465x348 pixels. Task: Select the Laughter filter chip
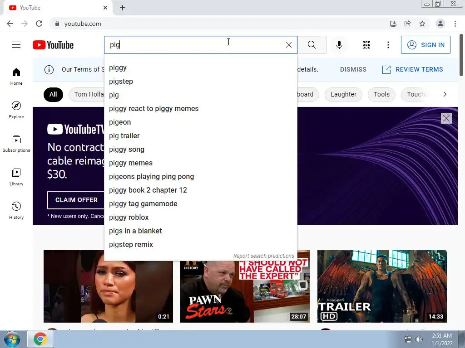(343, 94)
